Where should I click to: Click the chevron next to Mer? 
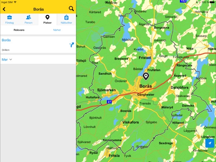[11, 59]
